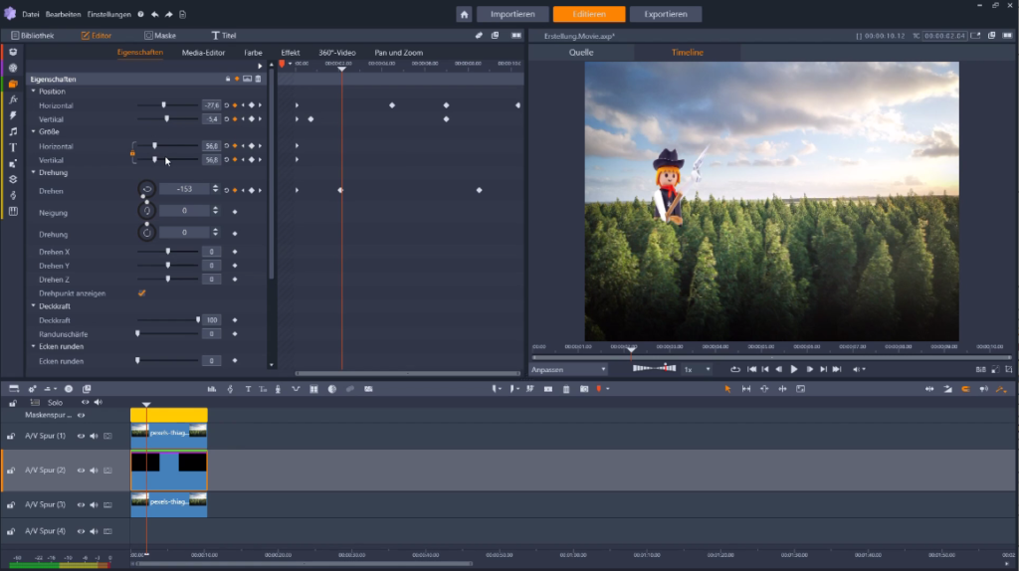
Task: Open the Bibliothek panel
Action: (33, 36)
